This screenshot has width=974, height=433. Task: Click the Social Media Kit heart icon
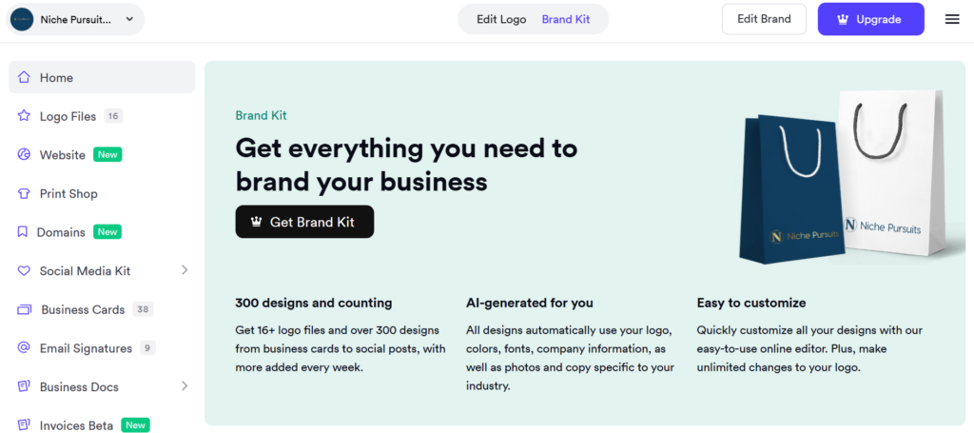pos(24,271)
